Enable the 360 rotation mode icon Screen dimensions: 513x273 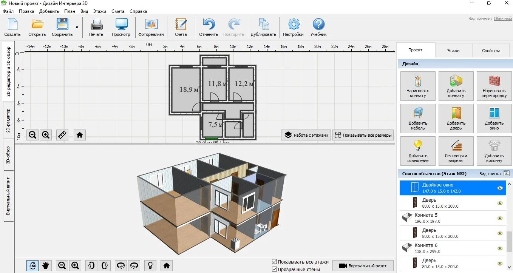point(32,265)
